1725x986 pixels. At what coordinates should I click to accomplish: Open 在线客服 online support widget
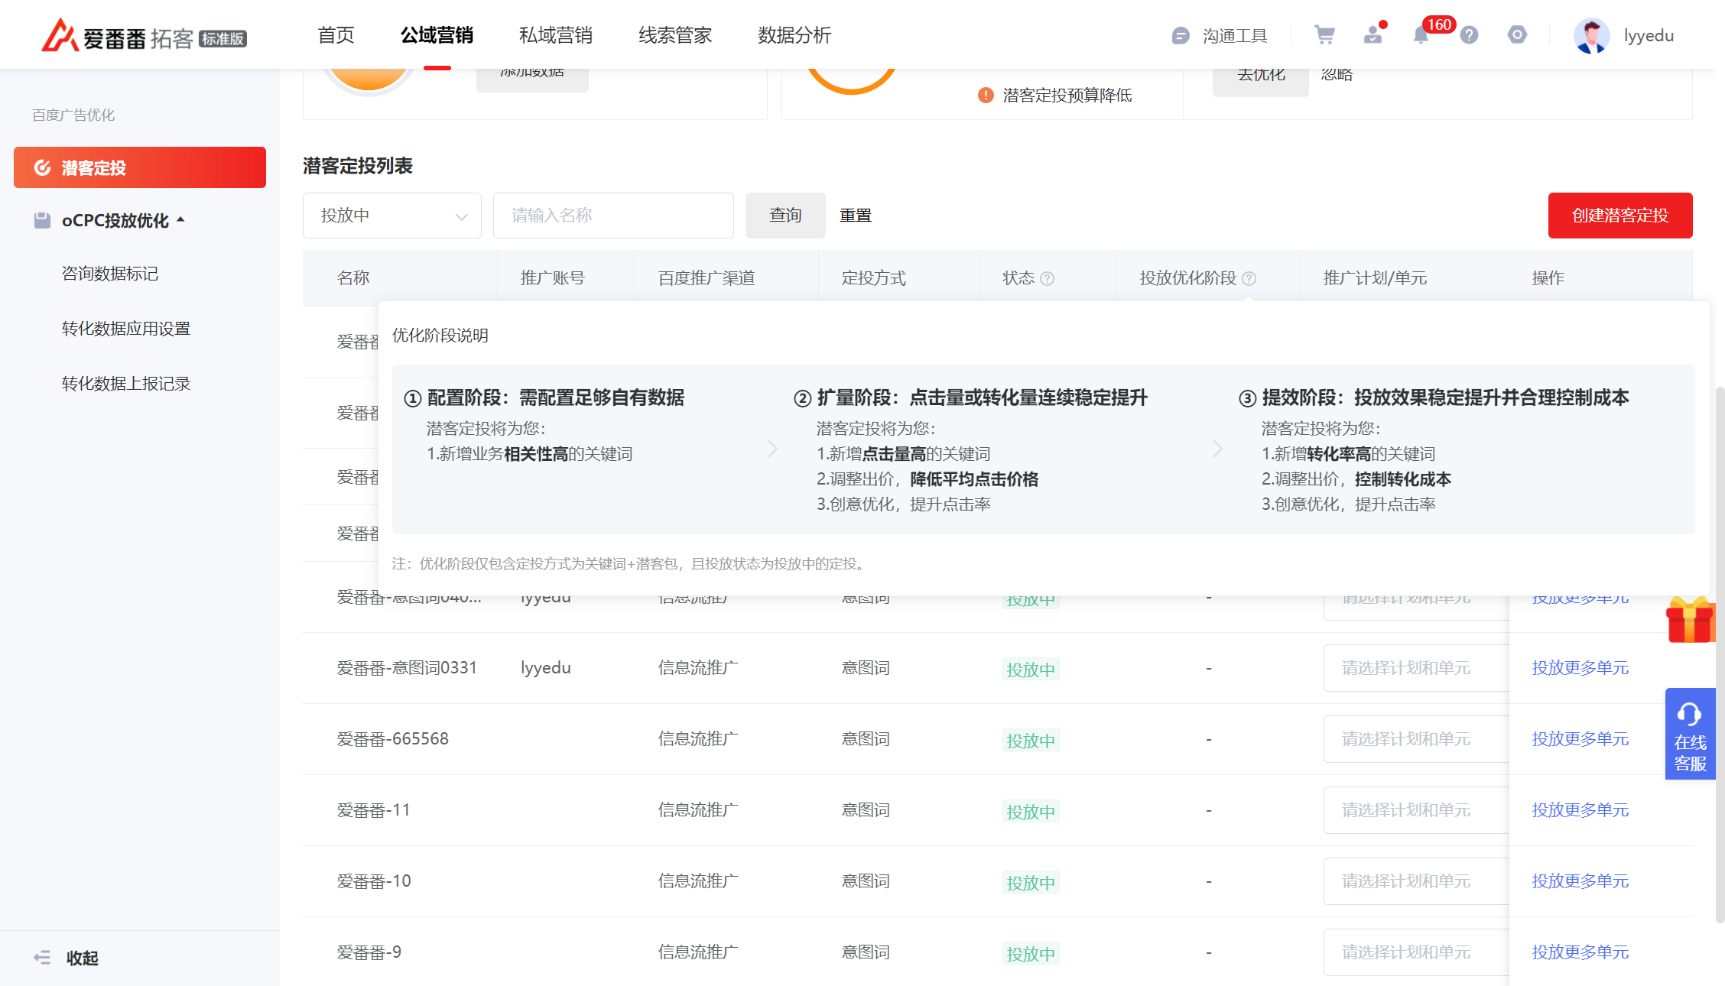pyautogui.click(x=1690, y=734)
